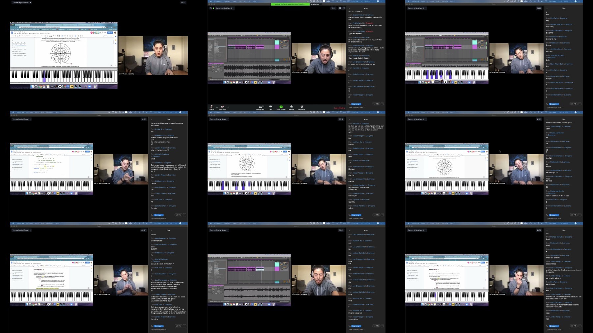The image size is (593, 333).
Task: Open chat More options in the 36:17 frame
Action: coord(382,215)
